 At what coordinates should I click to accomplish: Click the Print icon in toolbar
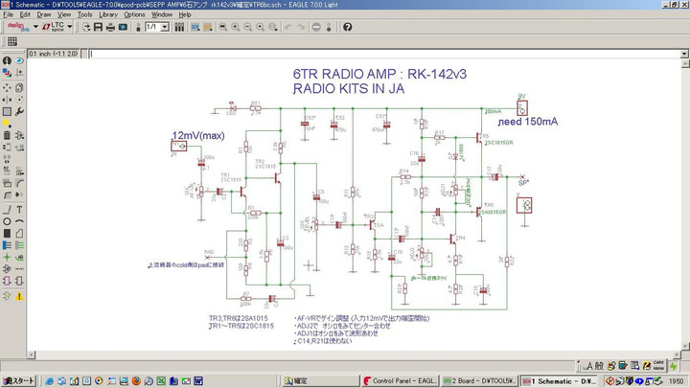point(109,26)
